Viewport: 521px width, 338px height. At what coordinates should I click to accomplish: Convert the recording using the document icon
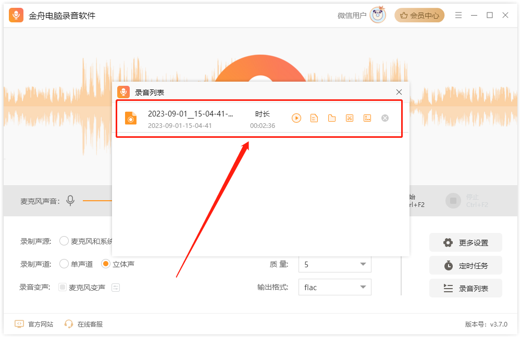point(314,118)
